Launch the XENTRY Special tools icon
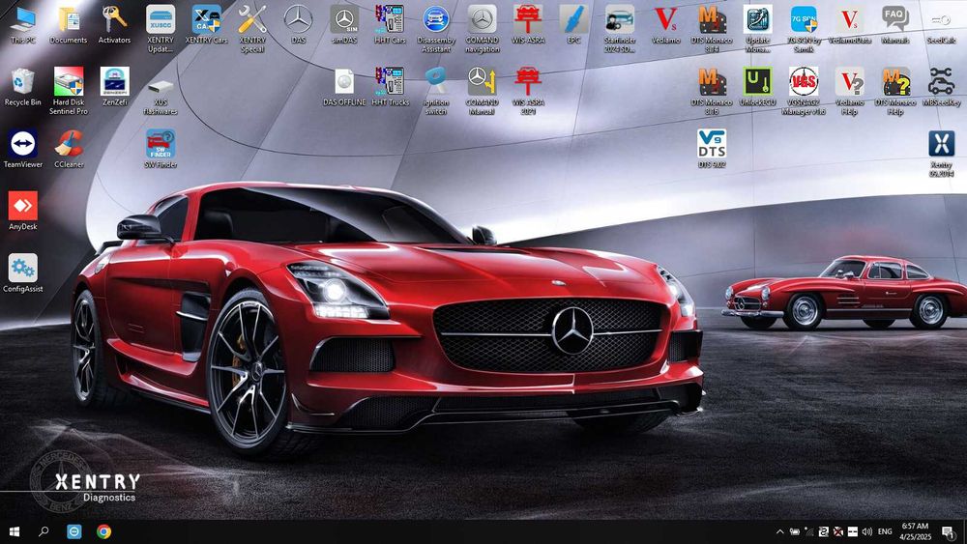967x544 pixels. pyautogui.click(x=252, y=28)
